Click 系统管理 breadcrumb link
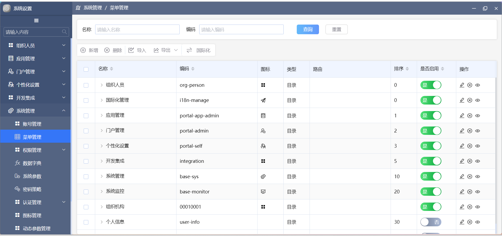Screen dimensions: 502x236 click(93, 8)
